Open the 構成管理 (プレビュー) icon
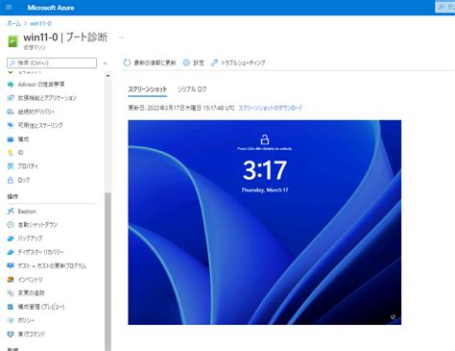Screen dimensions: 455x351 pyautogui.click(x=11, y=307)
